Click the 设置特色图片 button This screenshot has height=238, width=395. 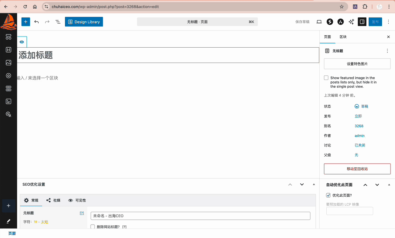click(x=357, y=64)
